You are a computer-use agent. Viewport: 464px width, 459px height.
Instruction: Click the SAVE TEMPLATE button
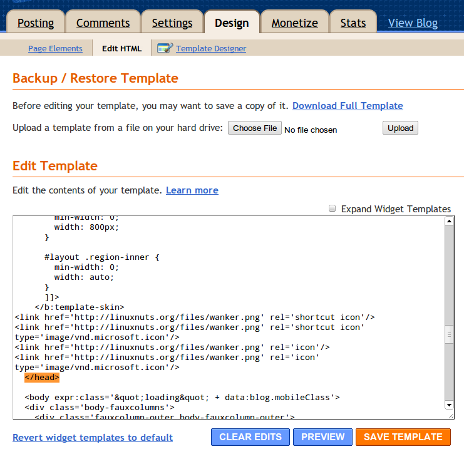click(x=403, y=437)
